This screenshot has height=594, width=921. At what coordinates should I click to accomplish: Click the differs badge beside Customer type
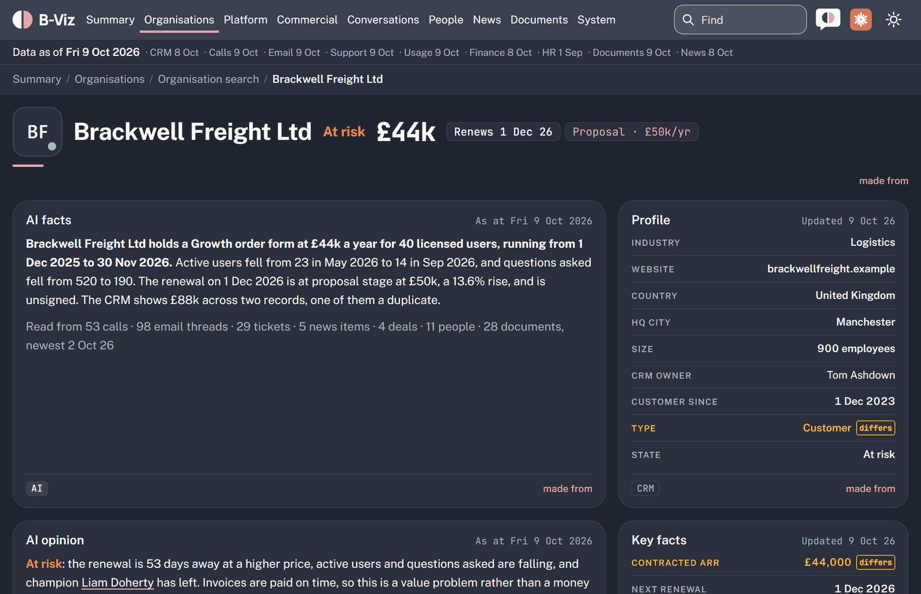(876, 428)
